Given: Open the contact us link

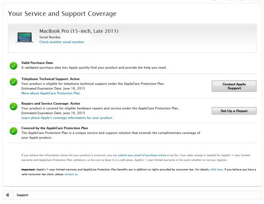Looking at the screenshot, I should coord(71,174).
